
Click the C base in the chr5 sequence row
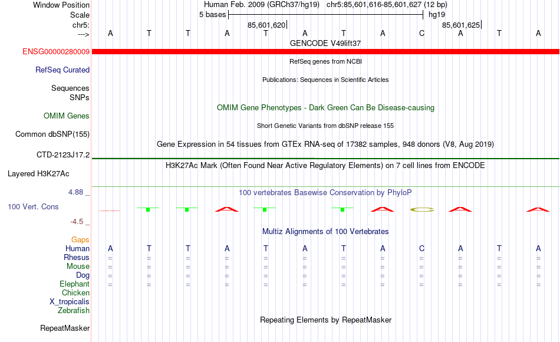tap(422, 33)
